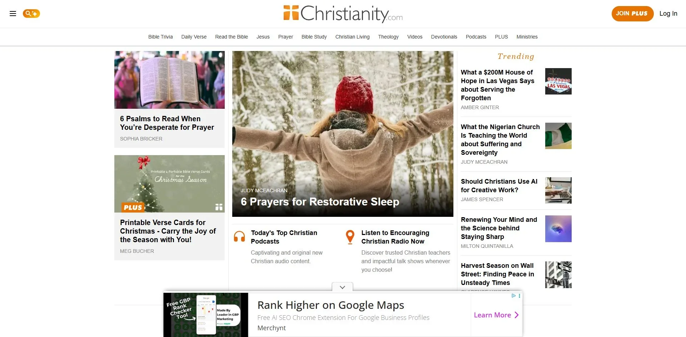Click the site search icon
Screen dimensions: 686x337
pyautogui.click(x=31, y=14)
